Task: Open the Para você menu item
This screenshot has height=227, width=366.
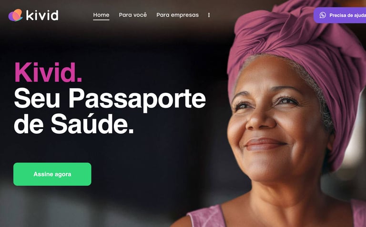Action: [x=133, y=15]
